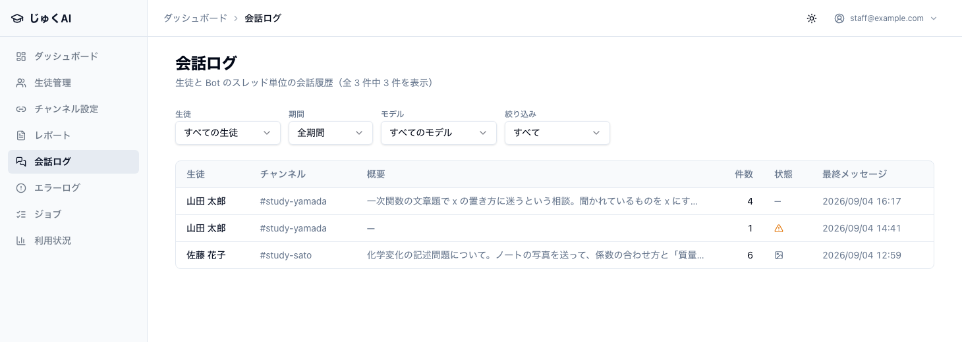
Task: Click 山田 太郎 in the 14:41 row
Action: [206, 228]
